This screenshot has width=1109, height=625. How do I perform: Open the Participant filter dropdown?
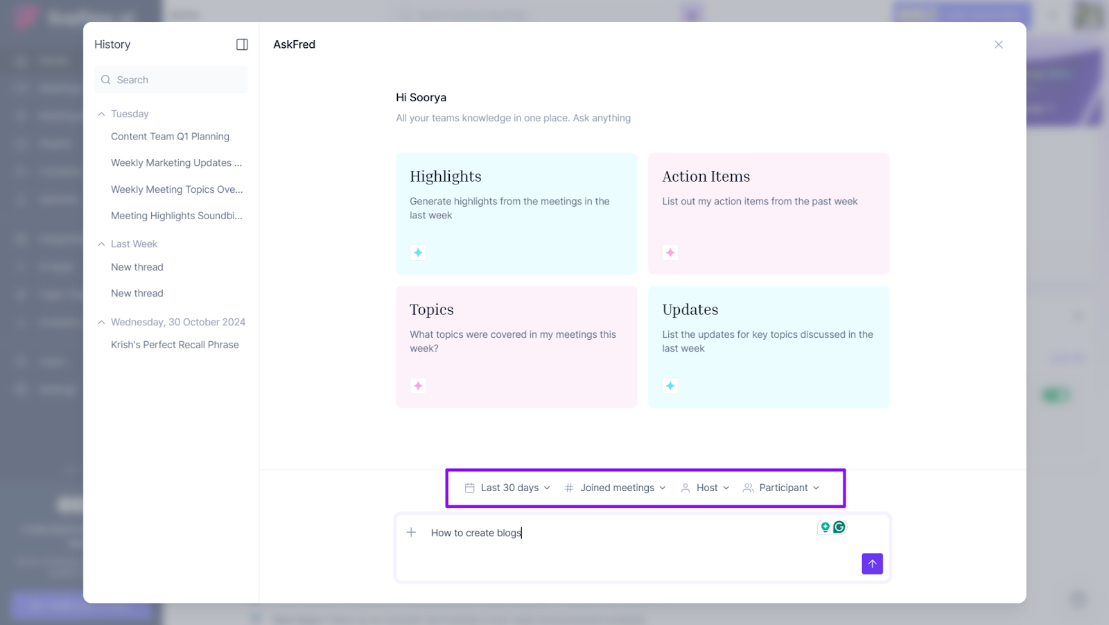coord(781,488)
